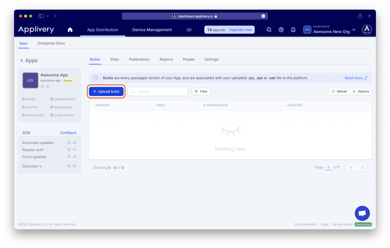
Task: Open the People tab
Action: point(189,59)
